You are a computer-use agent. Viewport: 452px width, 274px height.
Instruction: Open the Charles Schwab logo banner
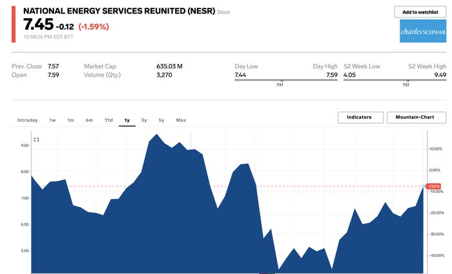423,31
